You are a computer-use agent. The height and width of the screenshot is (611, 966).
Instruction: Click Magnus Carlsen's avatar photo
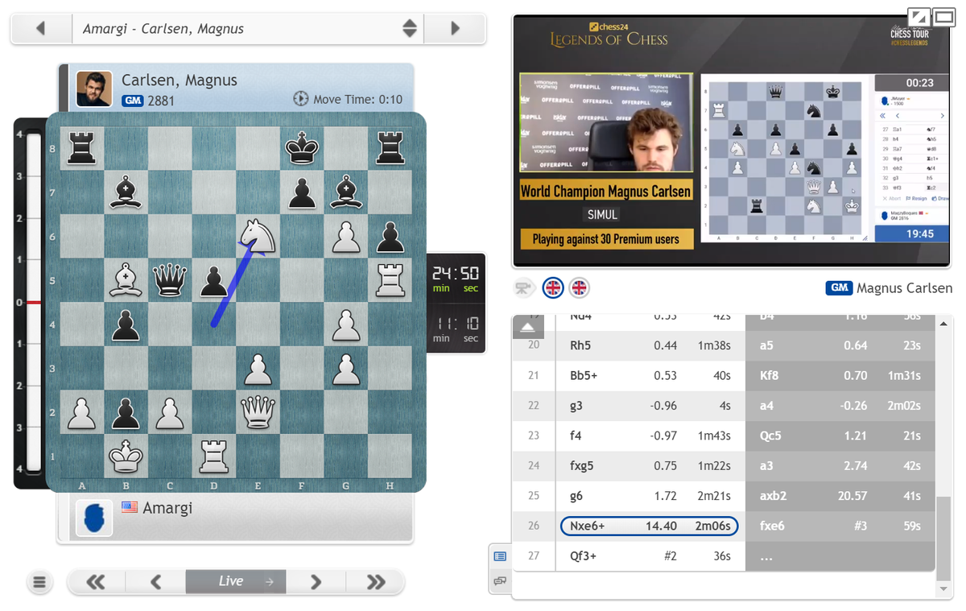(94, 89)
